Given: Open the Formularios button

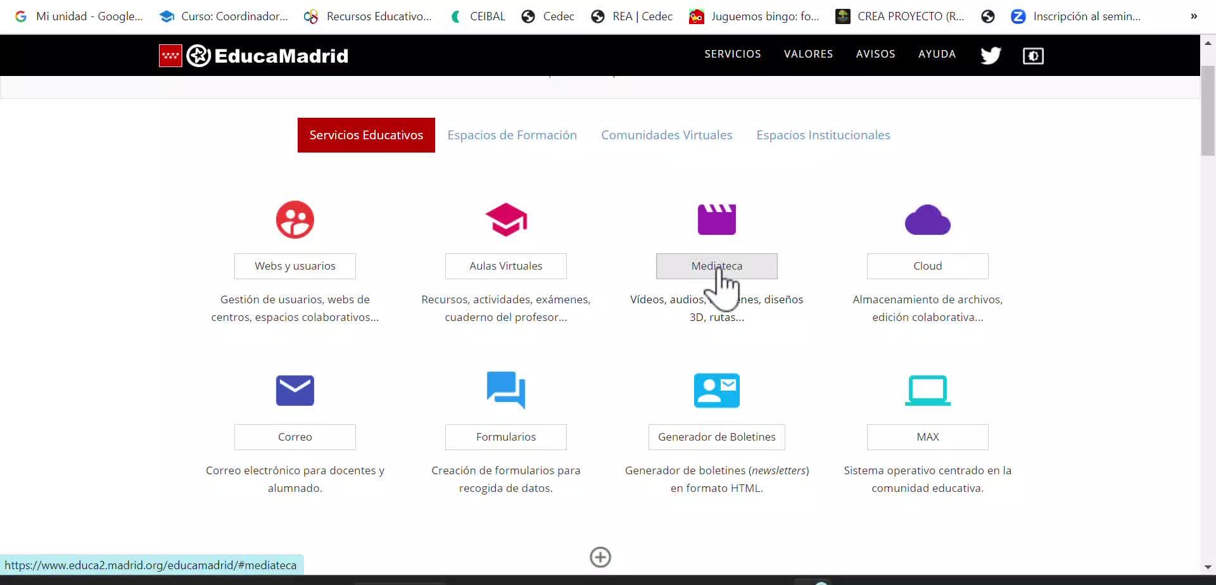Looking at the screenshot, I should pos(506,437).
